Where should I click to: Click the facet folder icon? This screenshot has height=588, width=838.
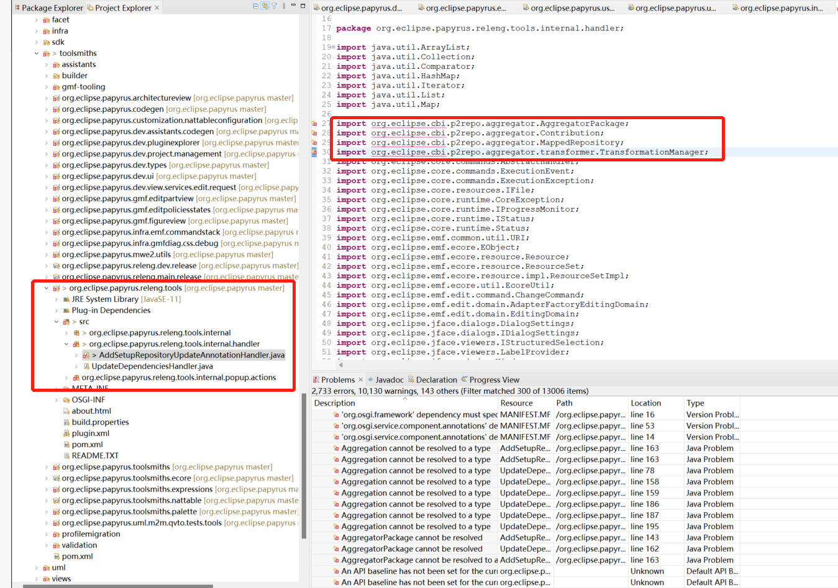[47, 20]
